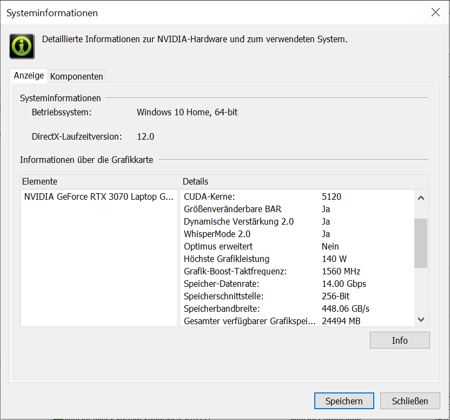Click the Nein value for Optimus
The image size is (450, 420).
point(330,246)
